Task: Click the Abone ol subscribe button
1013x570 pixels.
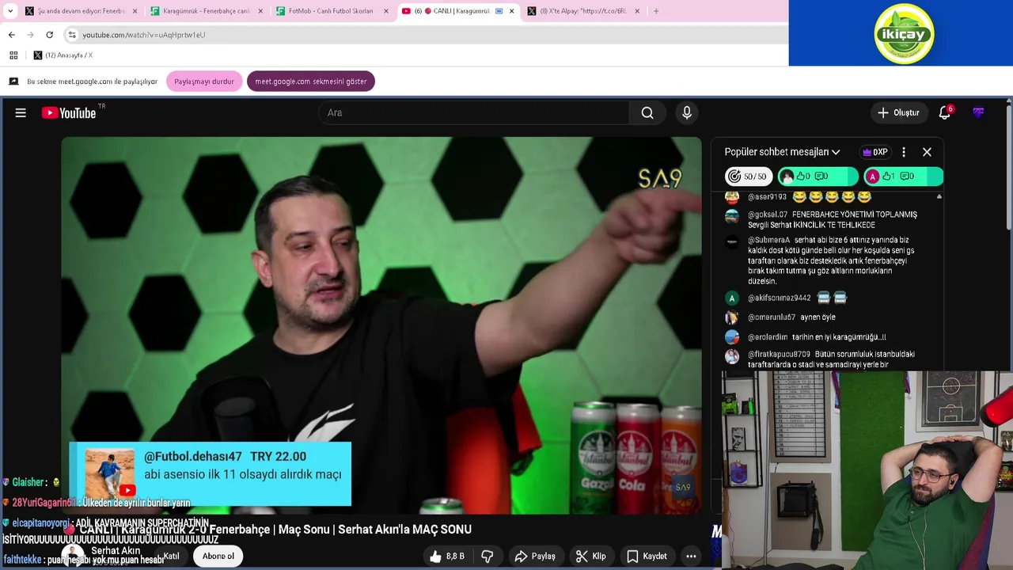Action: click(x=218, y=557)
